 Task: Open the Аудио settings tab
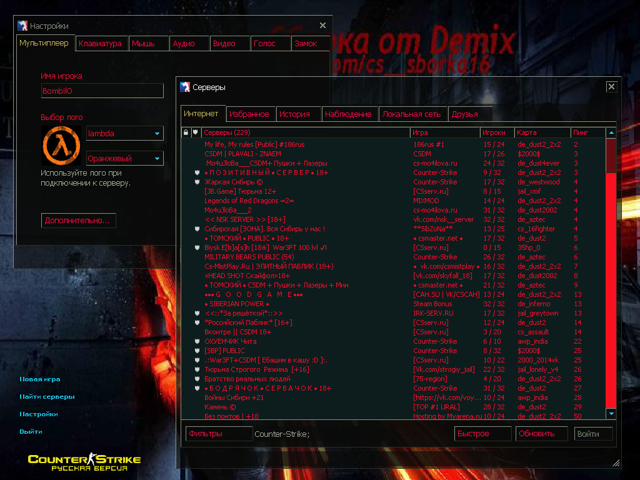(x=189, y=43)
